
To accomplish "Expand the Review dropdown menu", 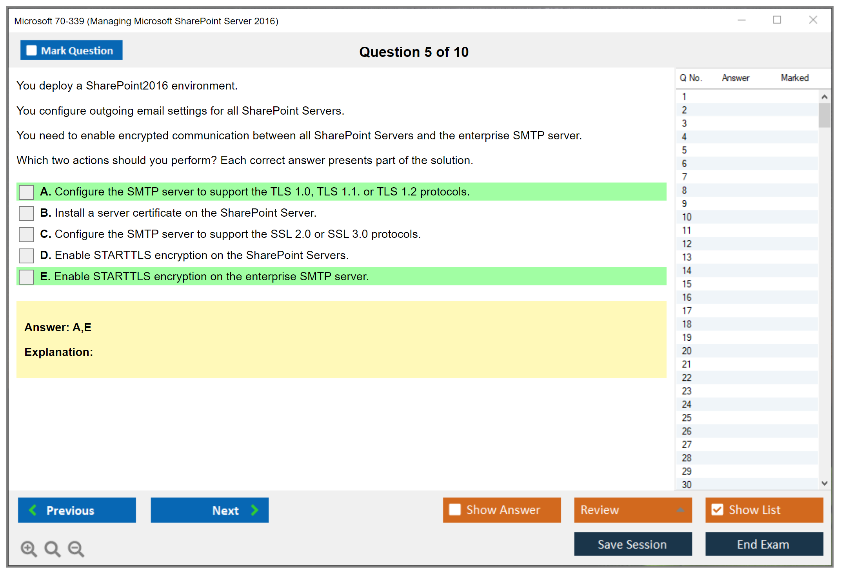I will (x=680, y=510).
